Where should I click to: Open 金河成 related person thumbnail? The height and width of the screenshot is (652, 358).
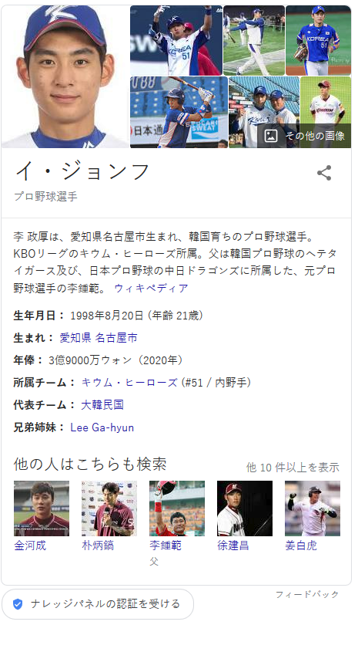pyautogui.click(x=42, y=508)
